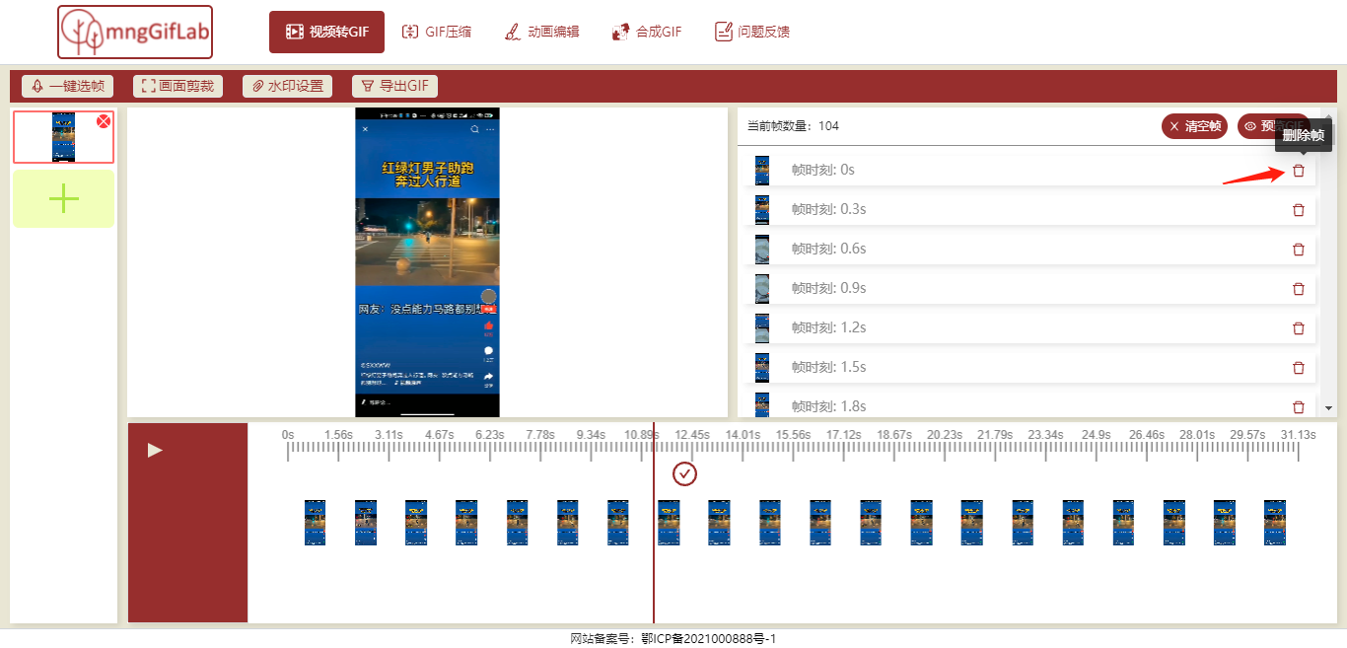Viewport: 1347px width, 648px height.
Task: Click the 鄂ICP备2021000888号-1 footer link
Action: pos(710,639)
